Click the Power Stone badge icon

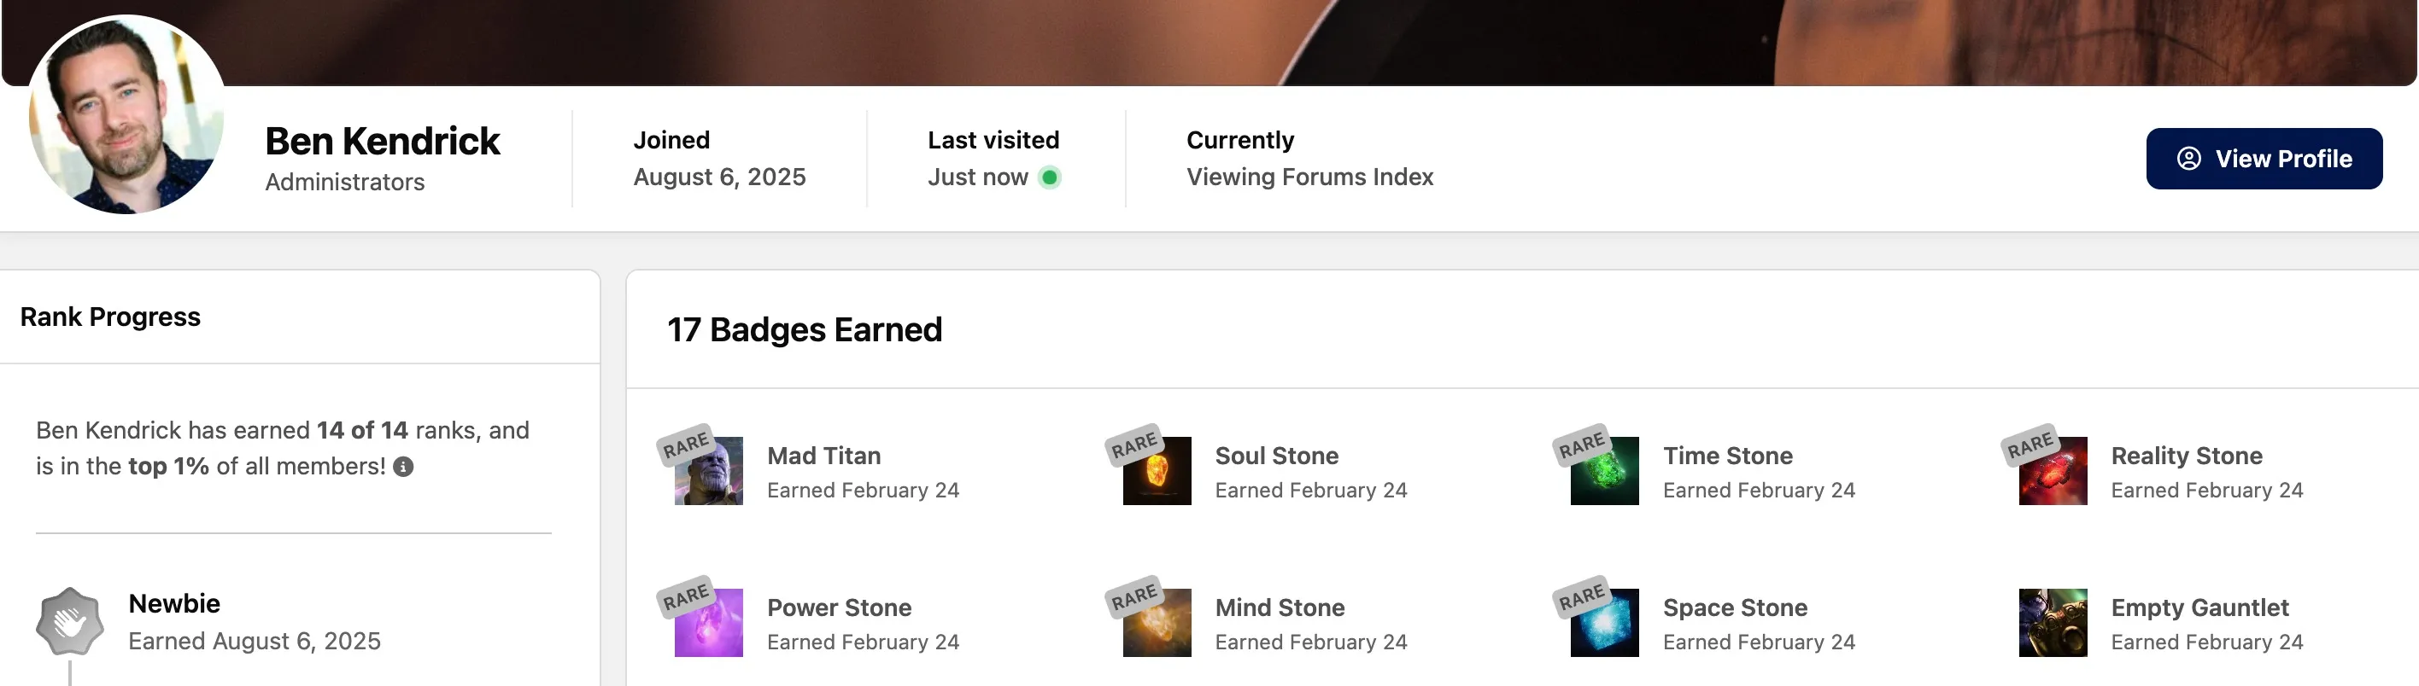point(708,622)
